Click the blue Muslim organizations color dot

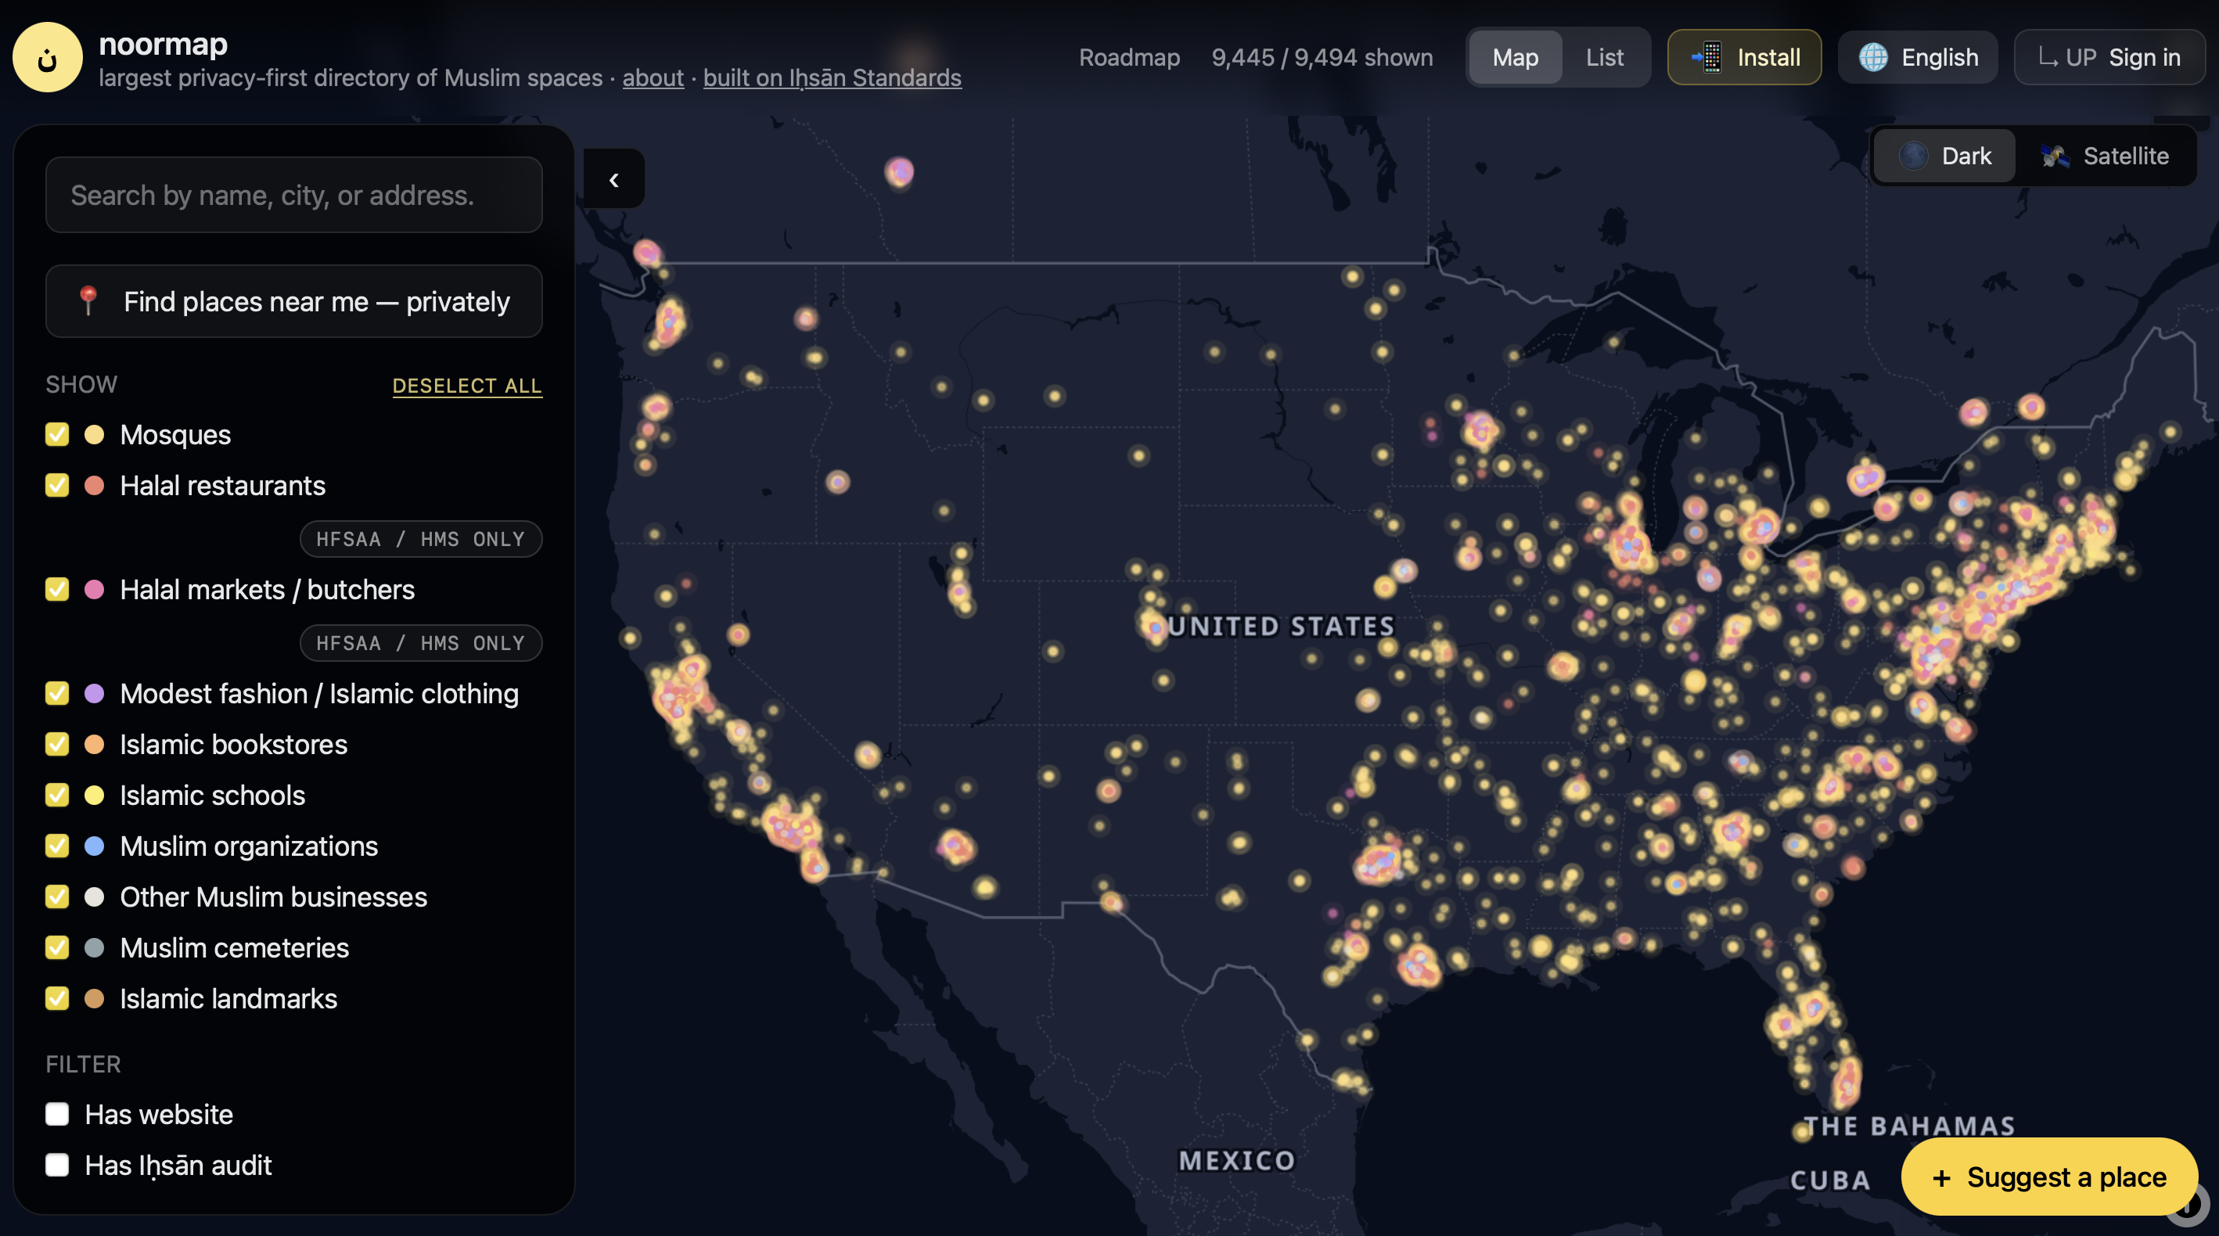95,846
